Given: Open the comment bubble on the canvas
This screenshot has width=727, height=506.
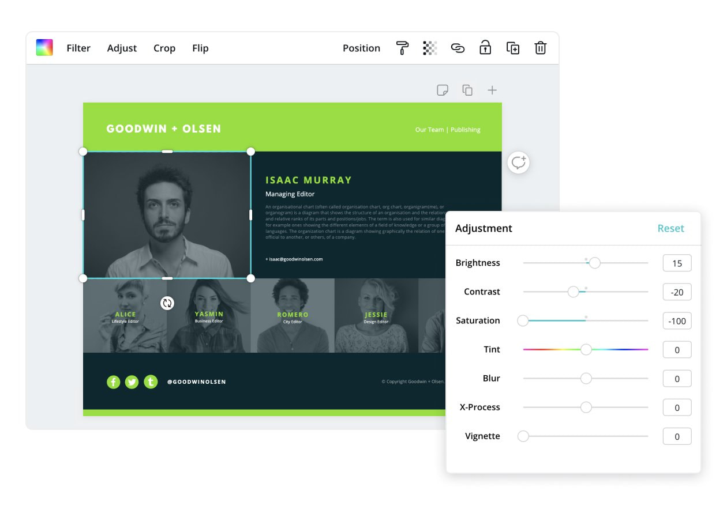Looking at the screenshot, I should coord(518,163).
